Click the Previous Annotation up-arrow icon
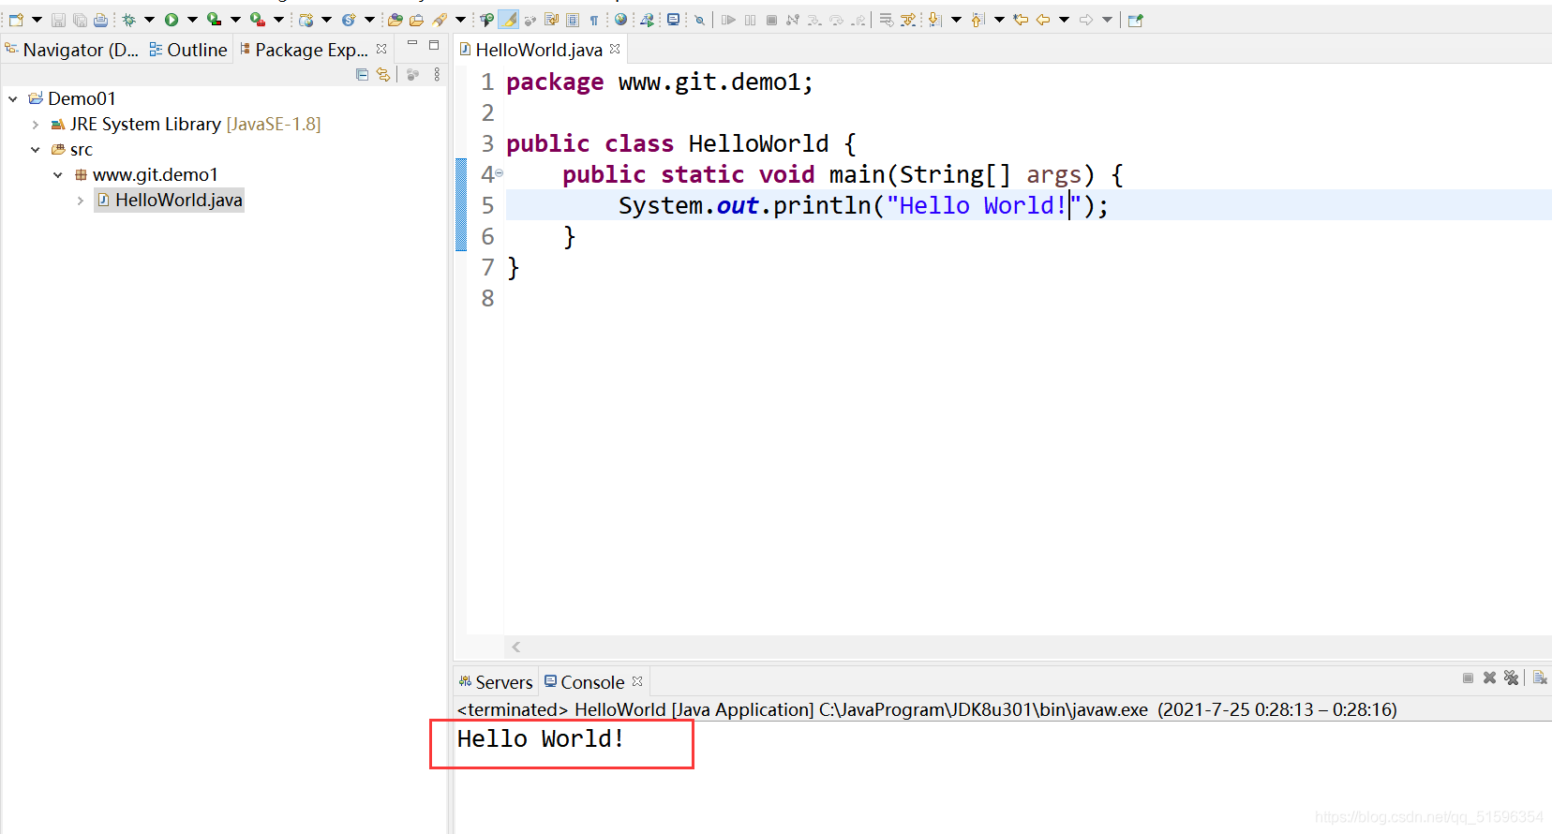Screen dimensions: 1552x834 point(977,20)
